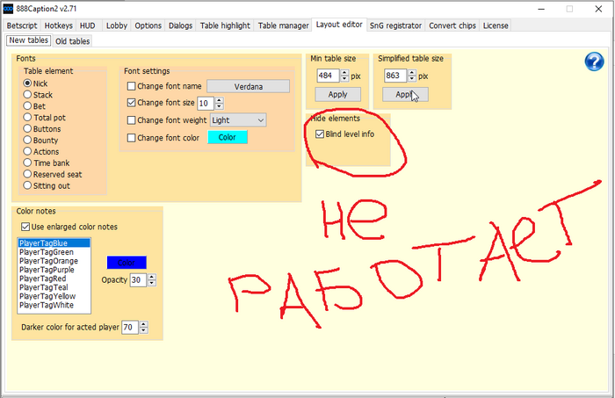Select PlayerTagYellow in the list
The height and width of the screenshot is (398, 615).
point(54,296)
